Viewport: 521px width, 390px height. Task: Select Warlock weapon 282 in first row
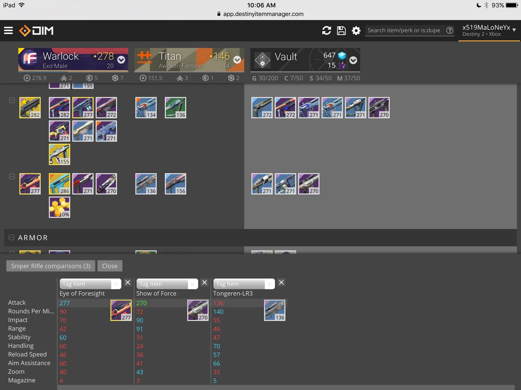[59, 107]
